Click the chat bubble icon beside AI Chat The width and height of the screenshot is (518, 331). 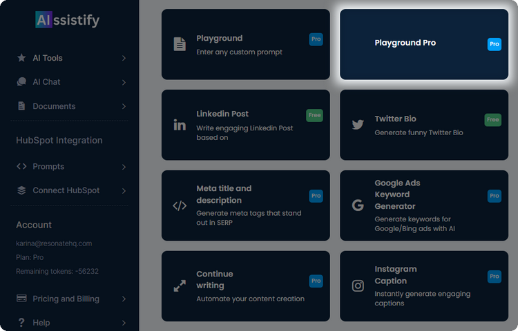(x=21, y=82)
